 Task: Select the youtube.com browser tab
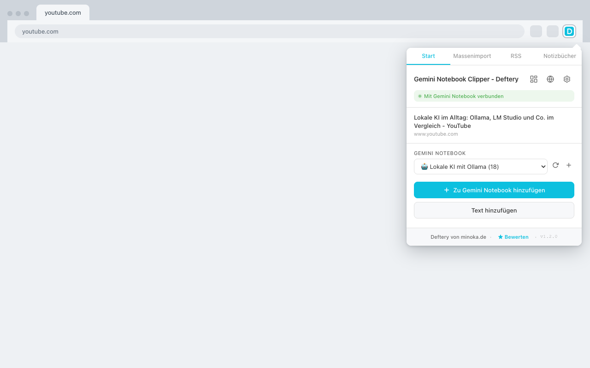point(63,12)
